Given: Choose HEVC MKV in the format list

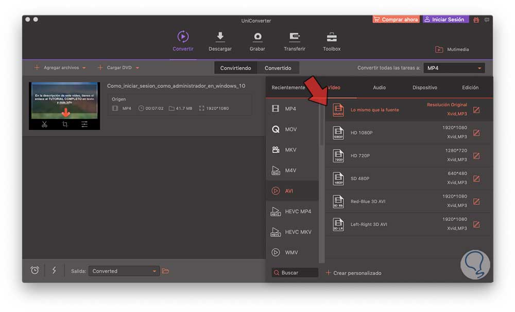Looking at the screenshot, I should (293, 232).
